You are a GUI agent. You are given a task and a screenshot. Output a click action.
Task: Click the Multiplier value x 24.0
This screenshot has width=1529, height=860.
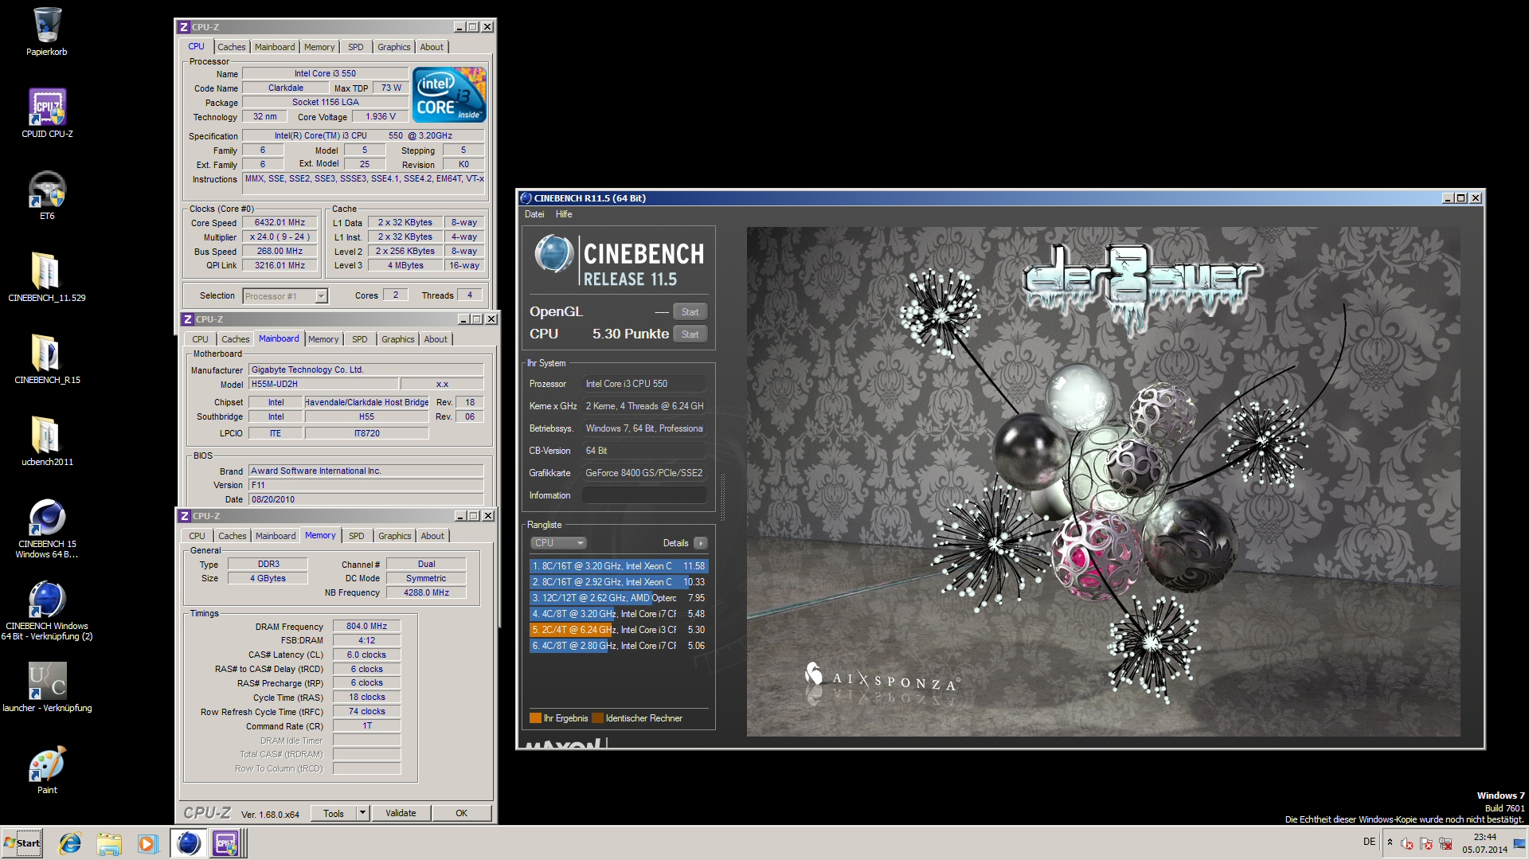[x=280, y=237]
